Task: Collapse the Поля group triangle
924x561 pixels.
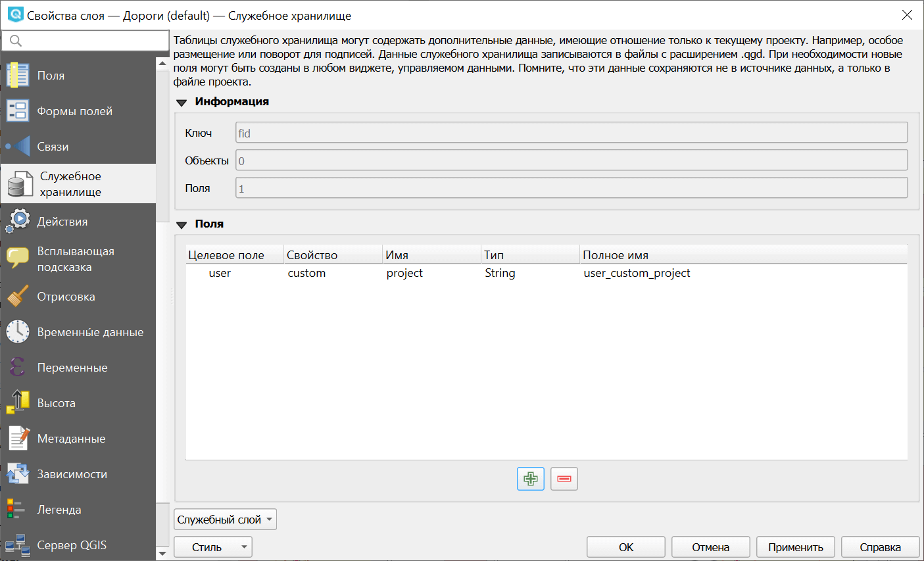Action: (182, 225)
